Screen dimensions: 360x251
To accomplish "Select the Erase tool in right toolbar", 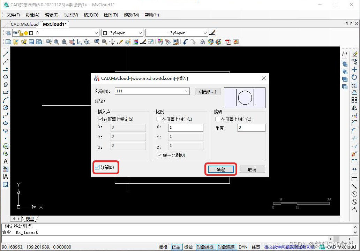I will [x=354, y=54].
